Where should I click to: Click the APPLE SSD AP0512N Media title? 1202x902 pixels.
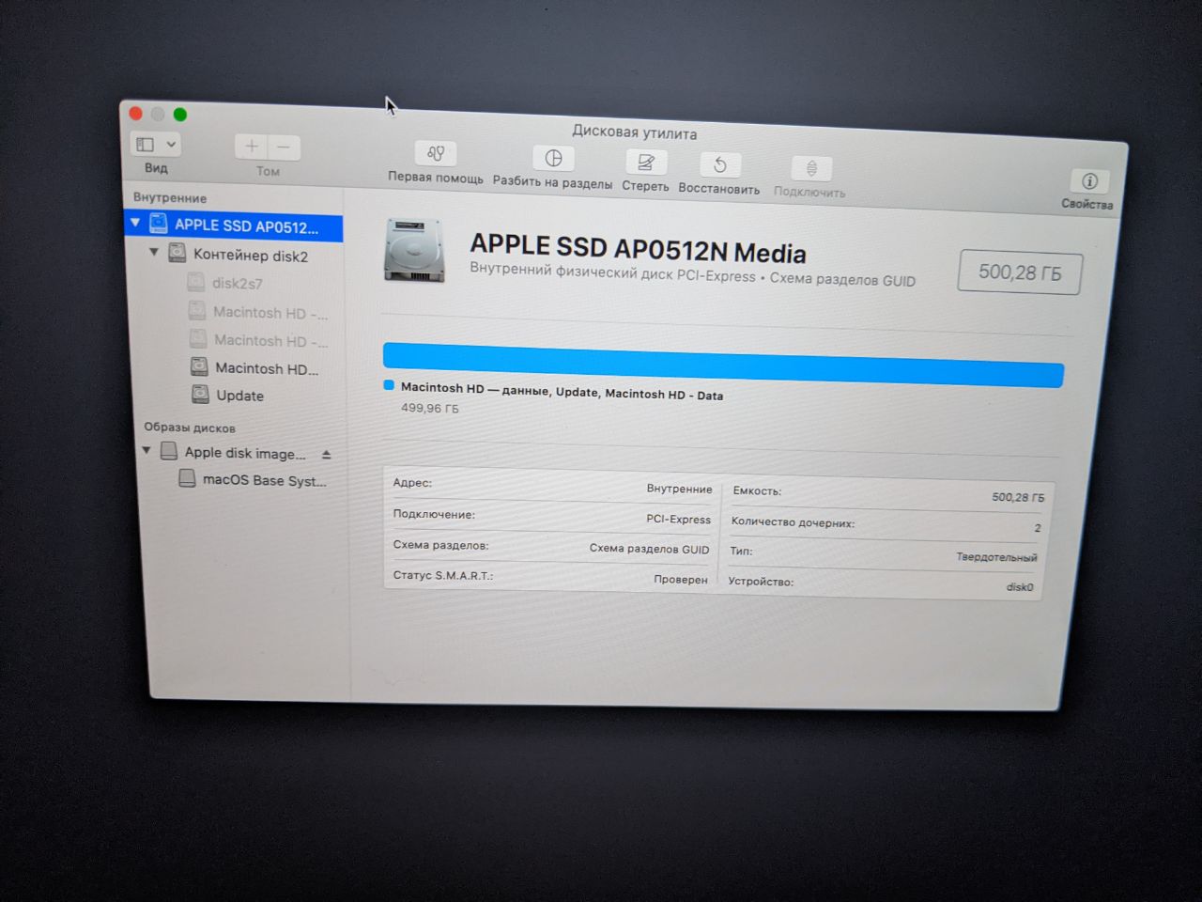click(x=638, y=249)
